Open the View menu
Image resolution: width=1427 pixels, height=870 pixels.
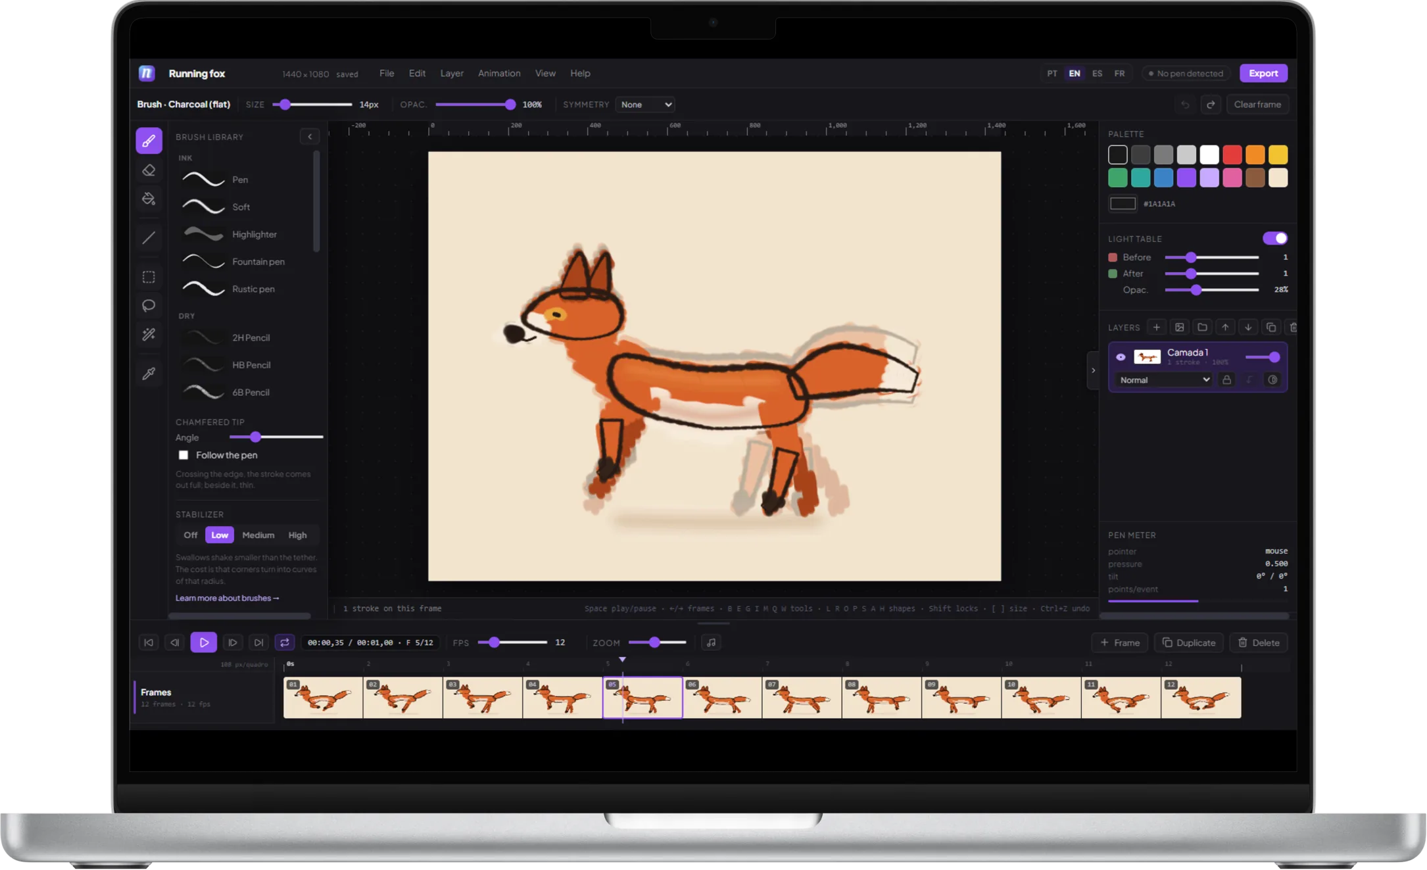[x=545, y=73]
